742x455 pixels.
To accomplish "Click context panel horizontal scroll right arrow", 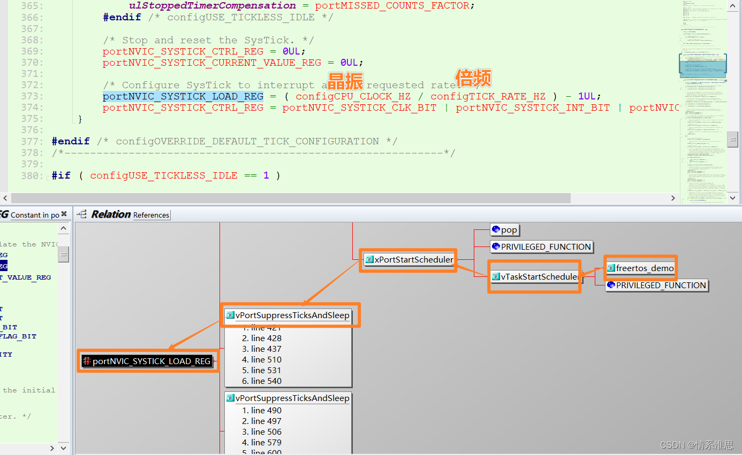I will (52, 448).
